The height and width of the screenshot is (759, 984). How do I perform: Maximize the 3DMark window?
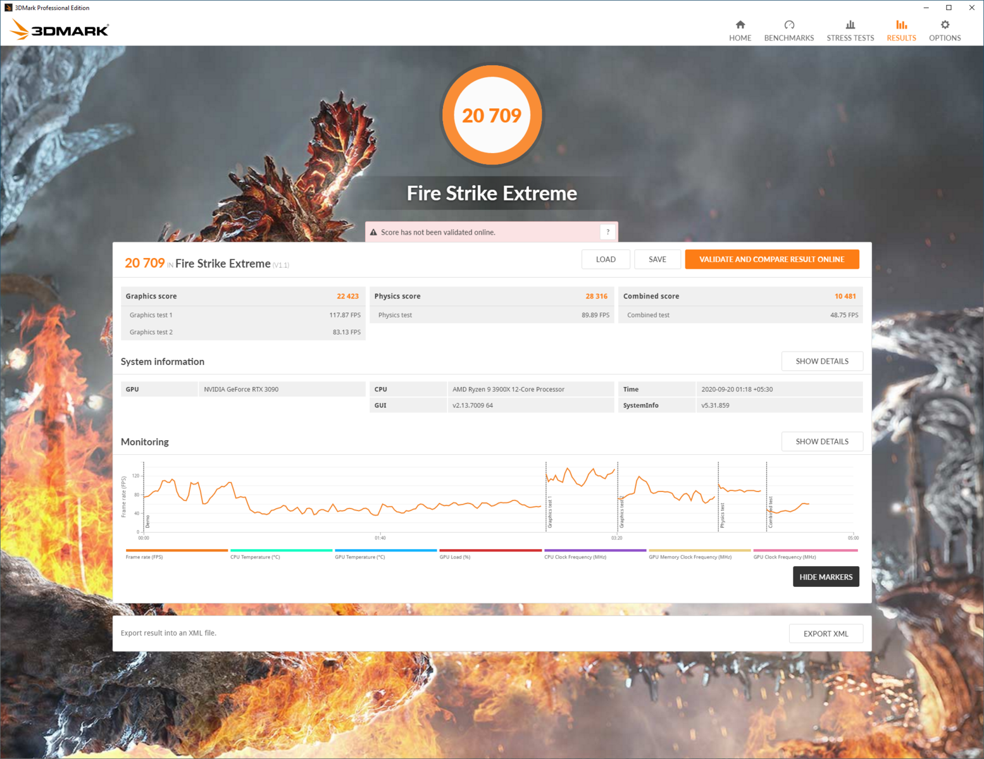click(x=949, y=8)
